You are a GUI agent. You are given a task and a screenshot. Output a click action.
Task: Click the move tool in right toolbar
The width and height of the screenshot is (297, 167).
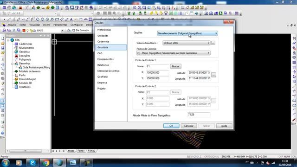tap(294, 72)
